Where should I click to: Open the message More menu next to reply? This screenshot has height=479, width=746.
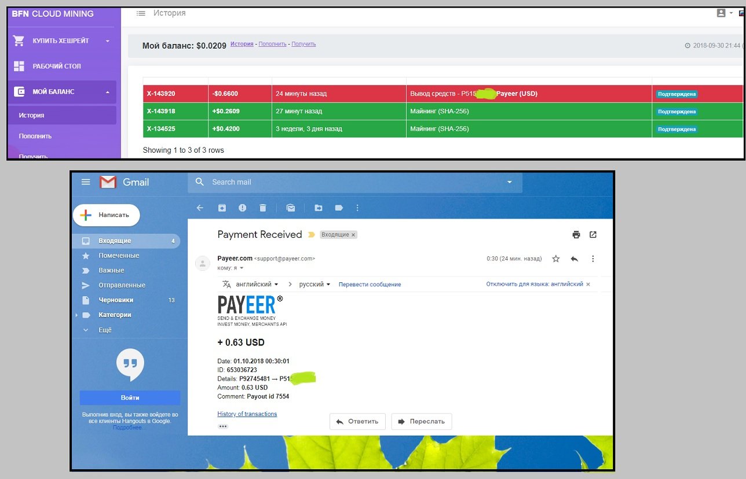click(x=593, y=259)
